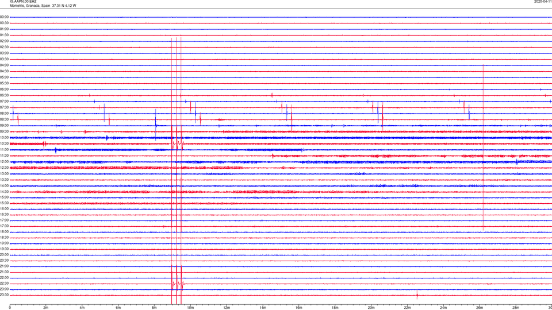This screenshot has height=310, width=552.
Task: Select the 15:00 trace time label
Action: coord(4,197)
